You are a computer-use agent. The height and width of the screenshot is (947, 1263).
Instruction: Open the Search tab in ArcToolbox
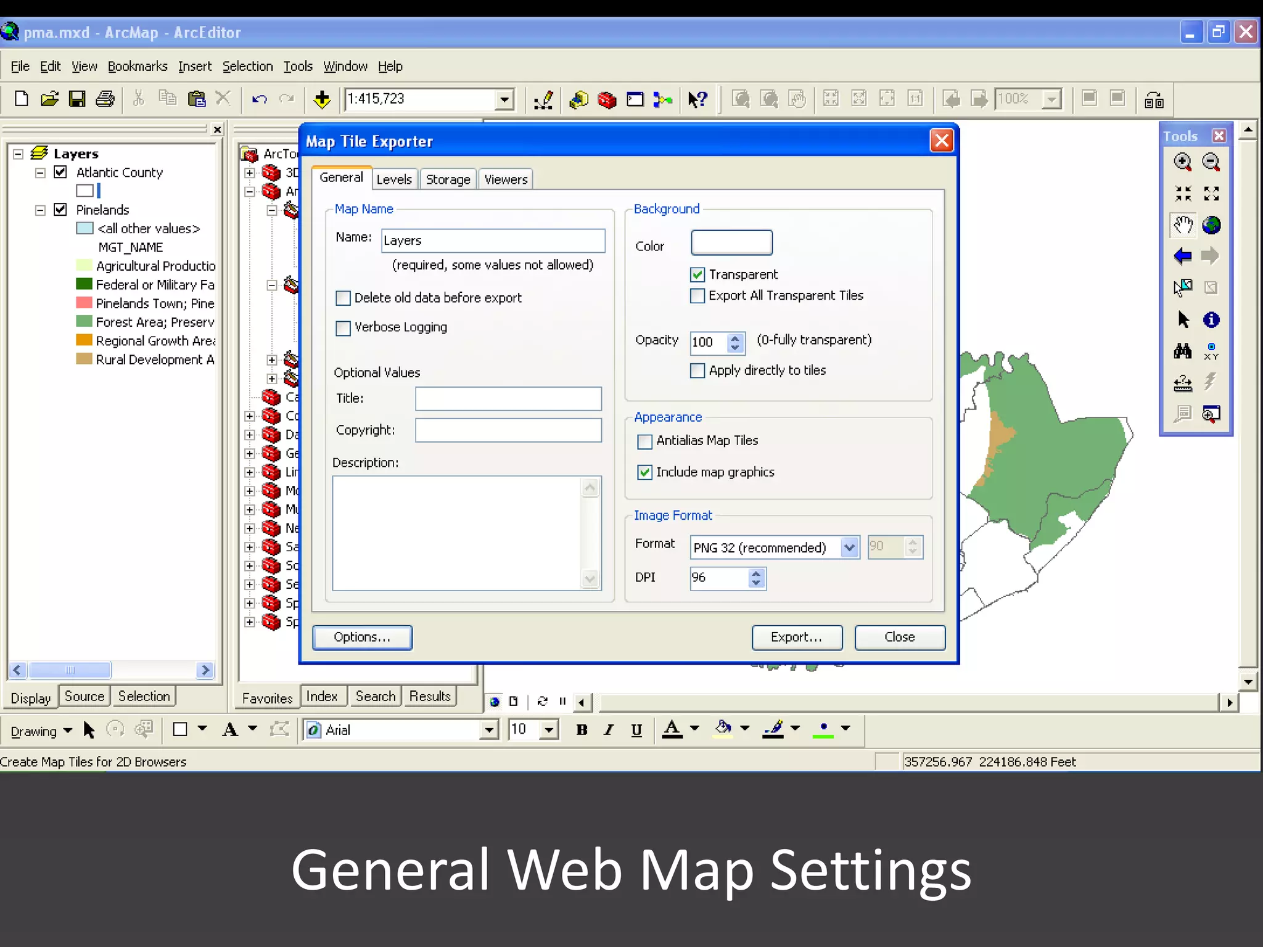[x=375, y=696]
